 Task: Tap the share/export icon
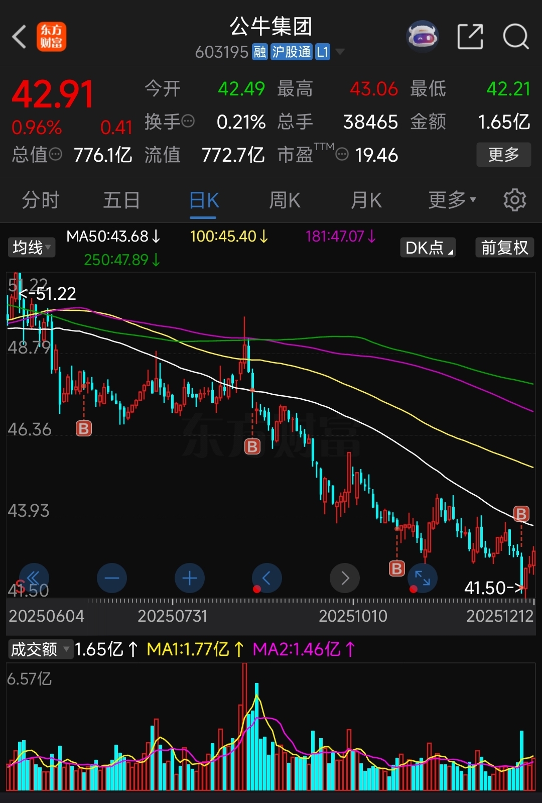(470, 37)
